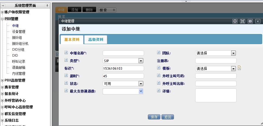Viewport: 263px width, 126px height.
Task: Collapse sidebar using double-arrow icon
Action: click(x=3, y=6)
